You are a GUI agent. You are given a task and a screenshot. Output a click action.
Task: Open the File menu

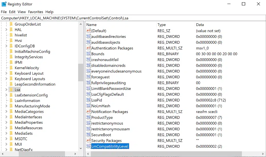pos(4,12)
